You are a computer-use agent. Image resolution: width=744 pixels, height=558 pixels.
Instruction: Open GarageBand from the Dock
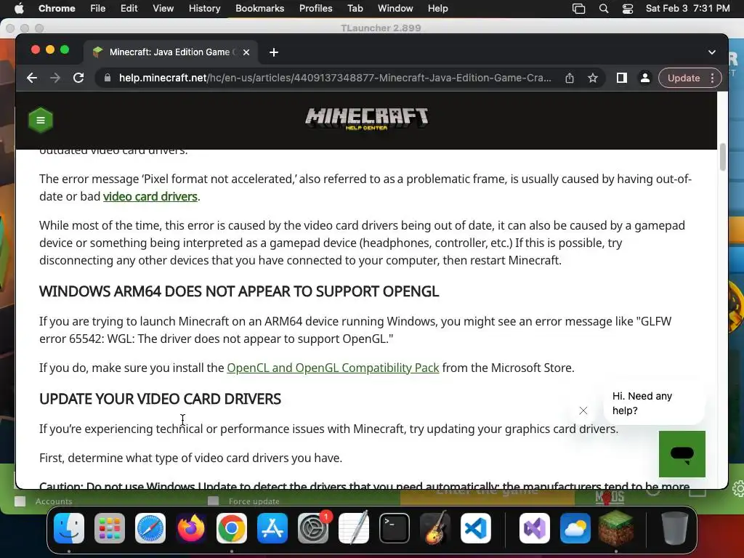point(434,527)
